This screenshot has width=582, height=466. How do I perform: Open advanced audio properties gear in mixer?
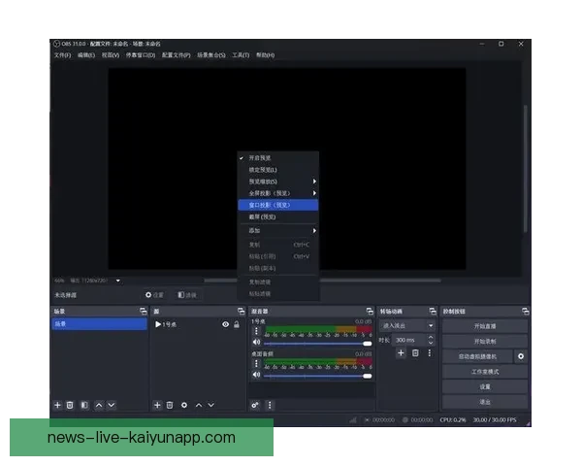(x=255, y=405)
